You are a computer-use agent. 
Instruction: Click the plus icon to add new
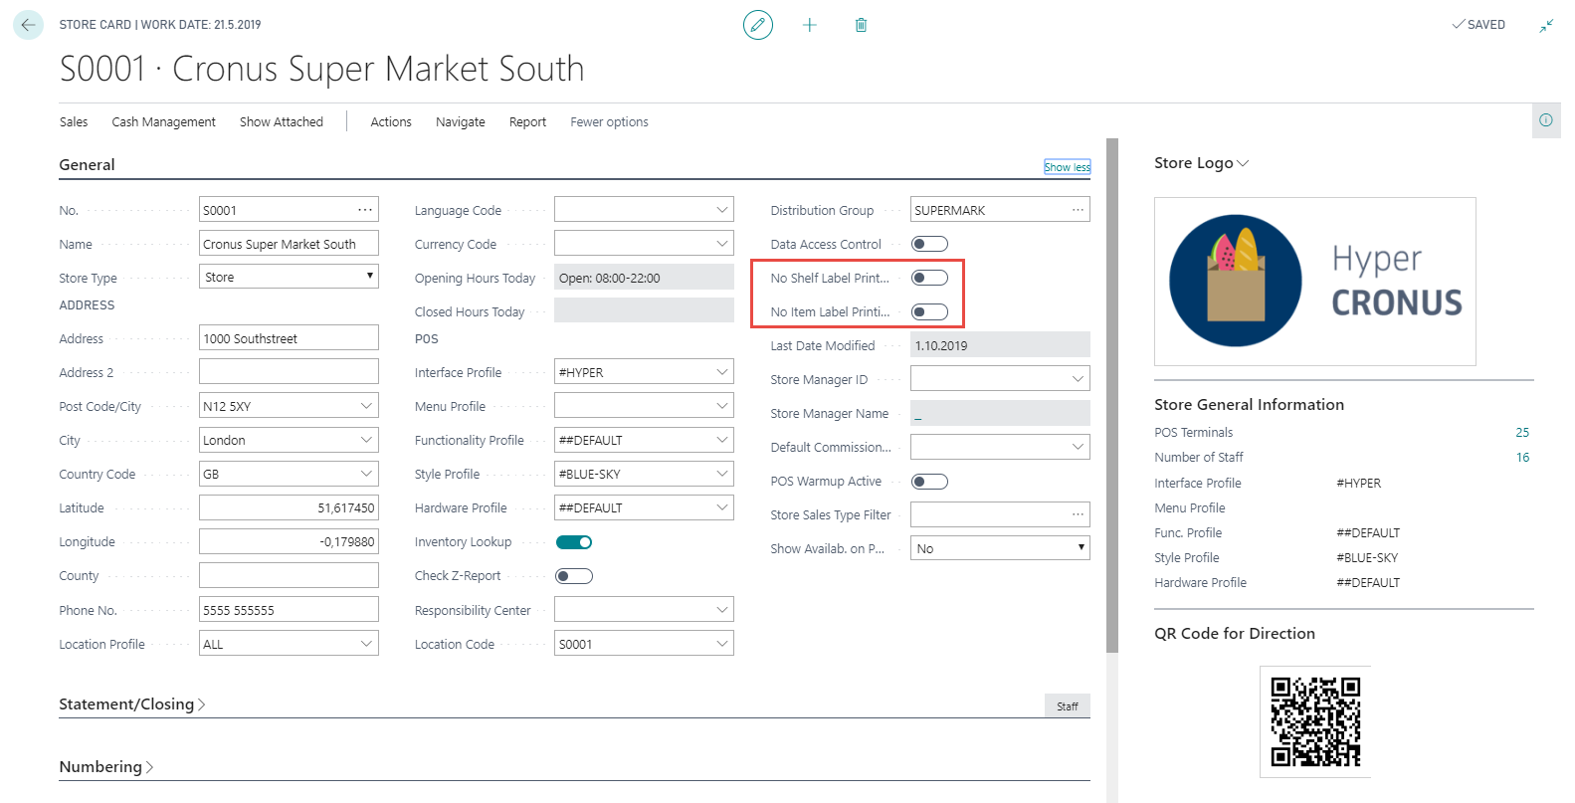pos(810,25)
